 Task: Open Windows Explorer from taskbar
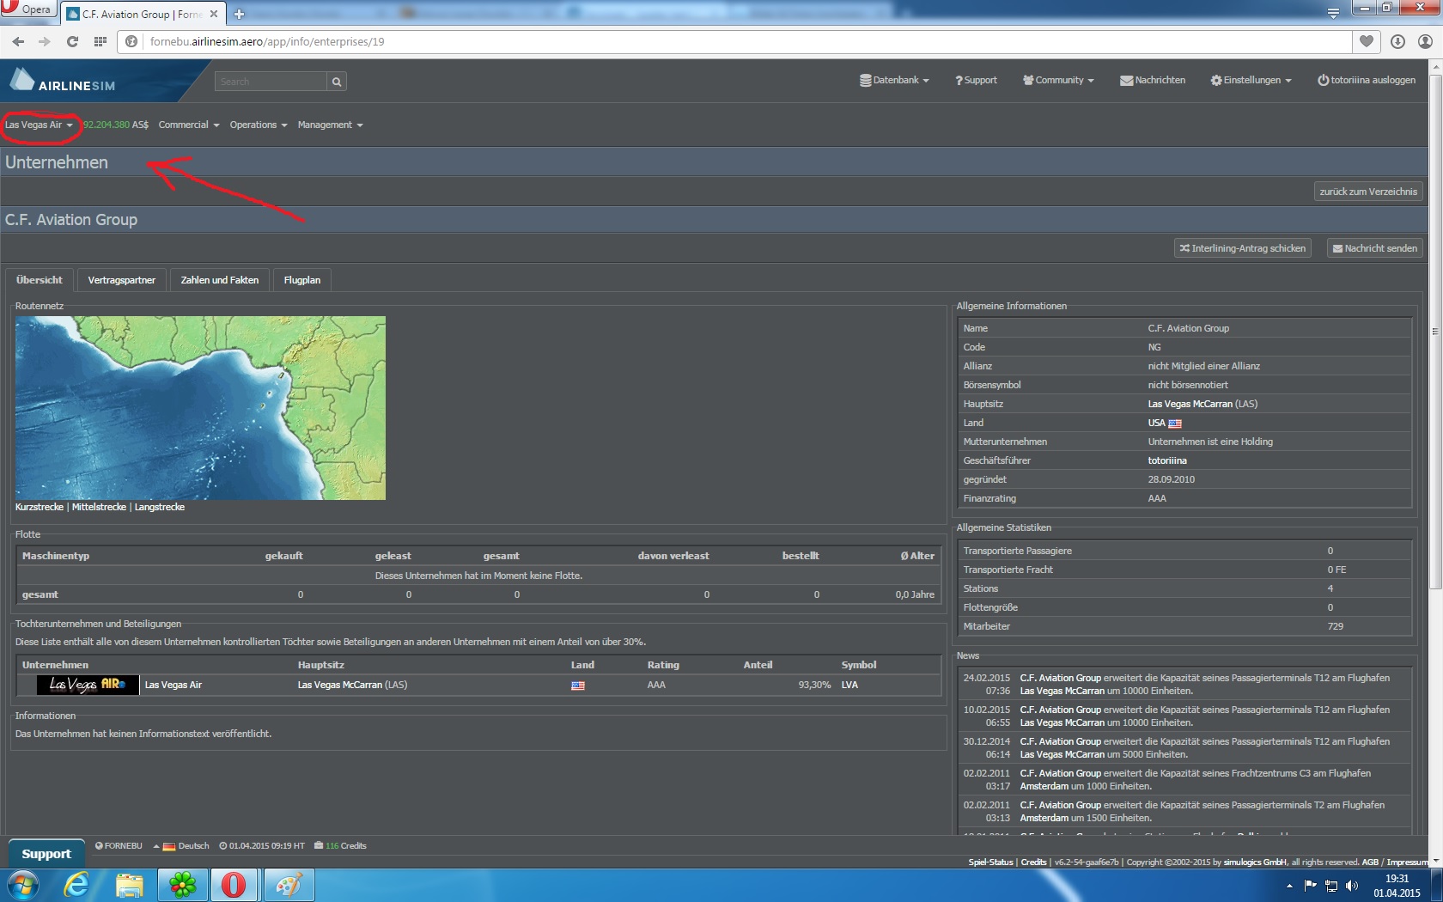pos(130,885)
